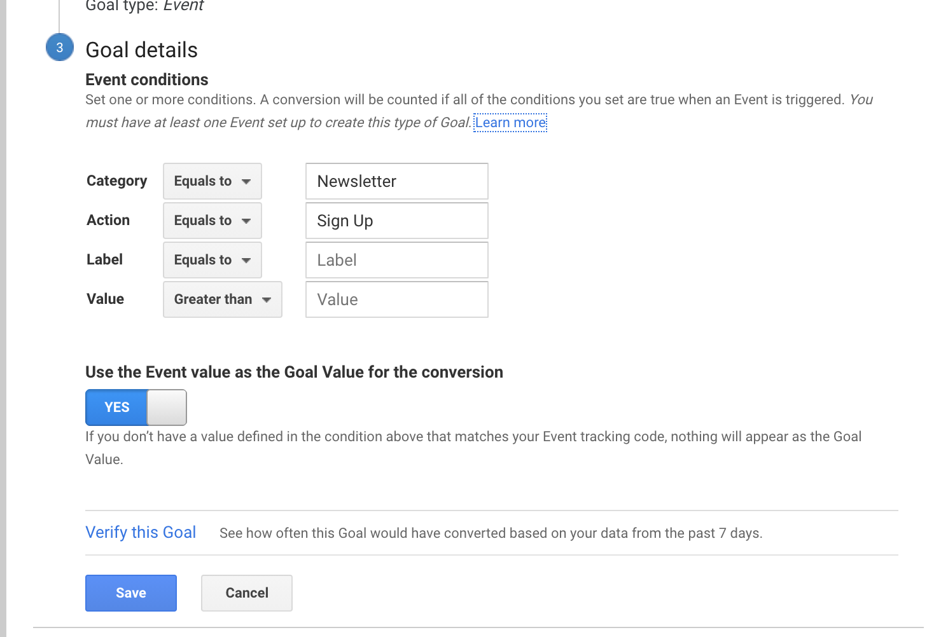Image resolution: width=934 pixels, height=637 pixels.
Task: Click the Value row label
Action: (x=105, y=299)
